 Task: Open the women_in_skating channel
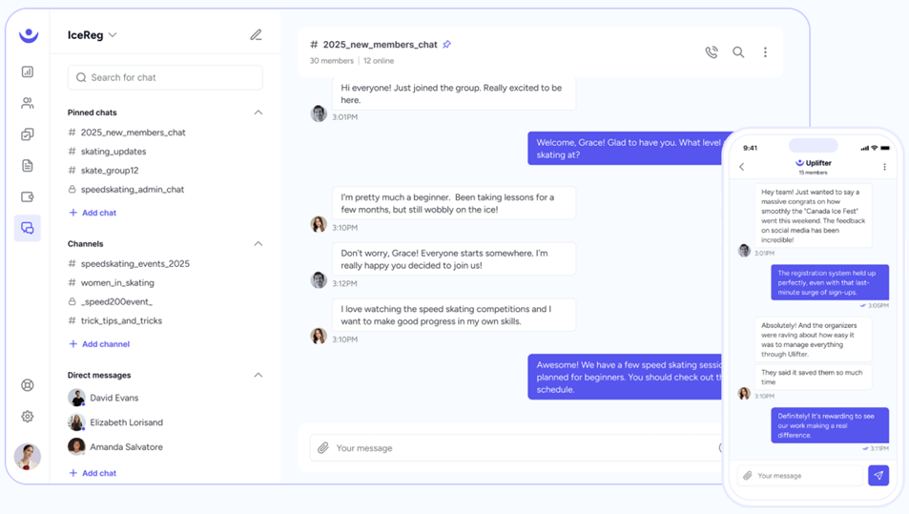(x=112, y=283)
